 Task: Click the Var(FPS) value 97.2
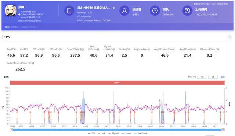[x=24, y=55]
